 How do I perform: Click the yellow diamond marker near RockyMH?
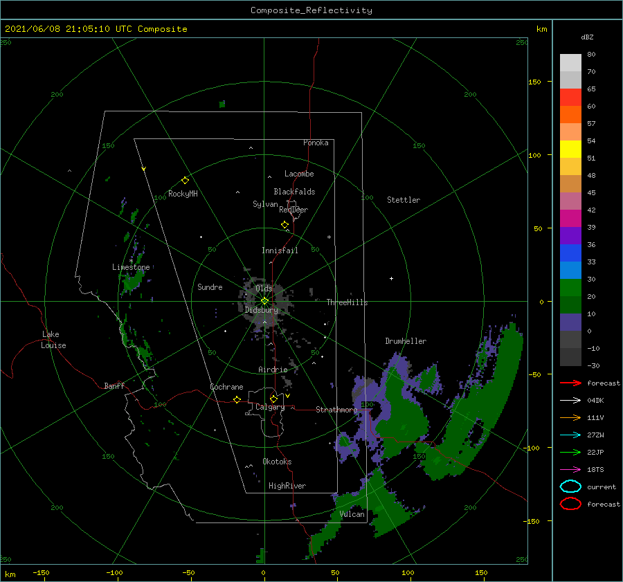(185, 181)
